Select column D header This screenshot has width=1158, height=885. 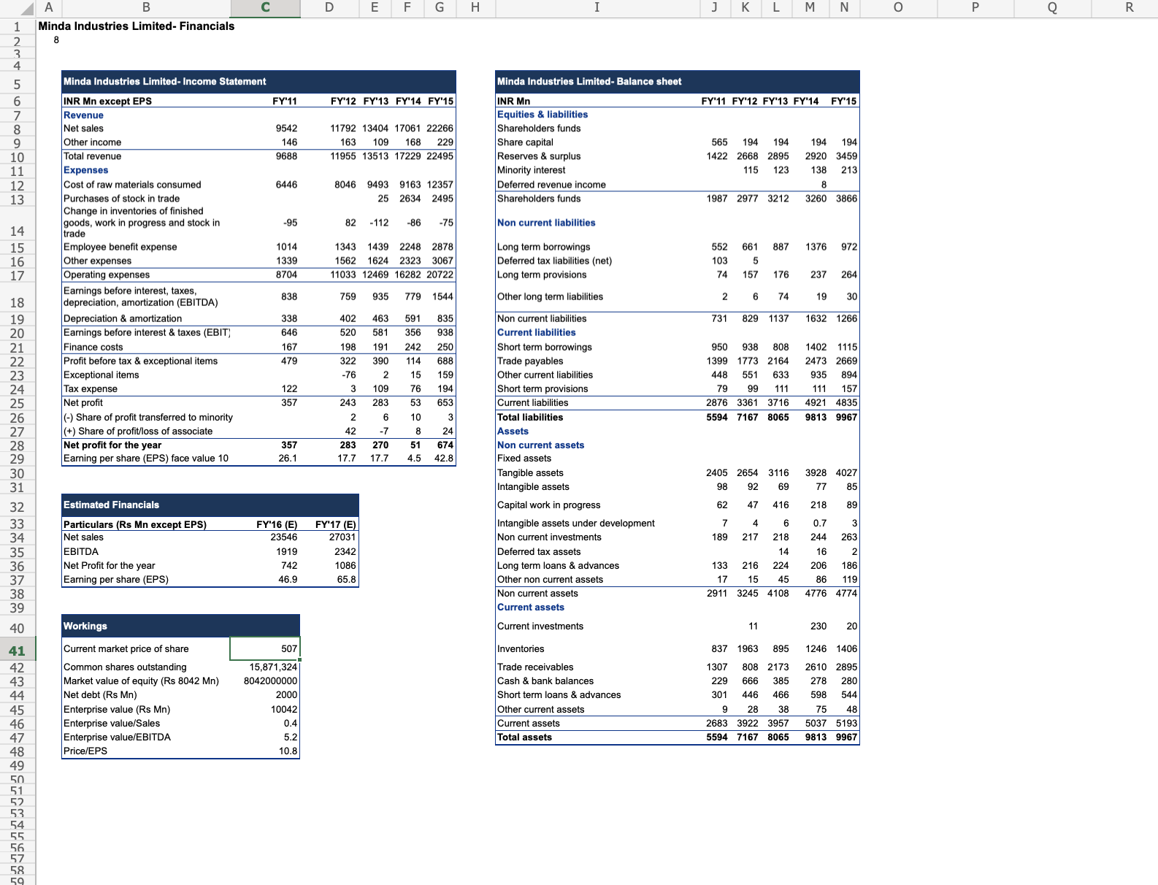pos(329,8)
